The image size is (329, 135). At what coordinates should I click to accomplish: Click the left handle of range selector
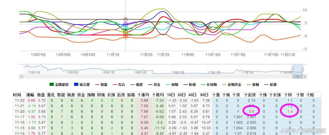(x=293, y=69)
